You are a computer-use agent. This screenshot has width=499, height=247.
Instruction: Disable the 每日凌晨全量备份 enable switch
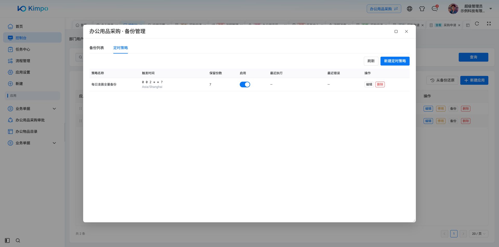coord(245,84)
